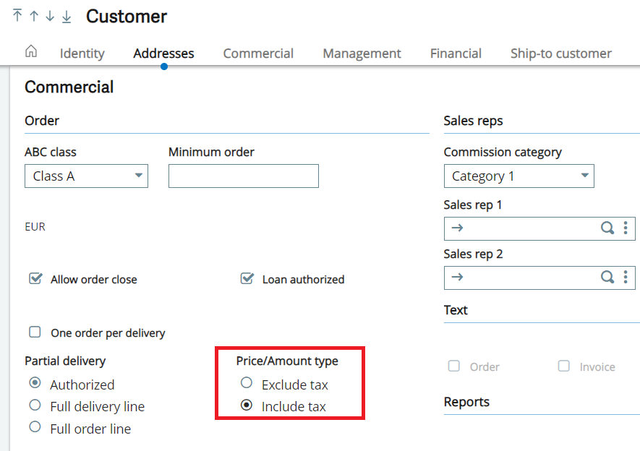Open the Ship-to customer tab
The width and height of the screenshot is (640, 451).
(x=560, y=53)
